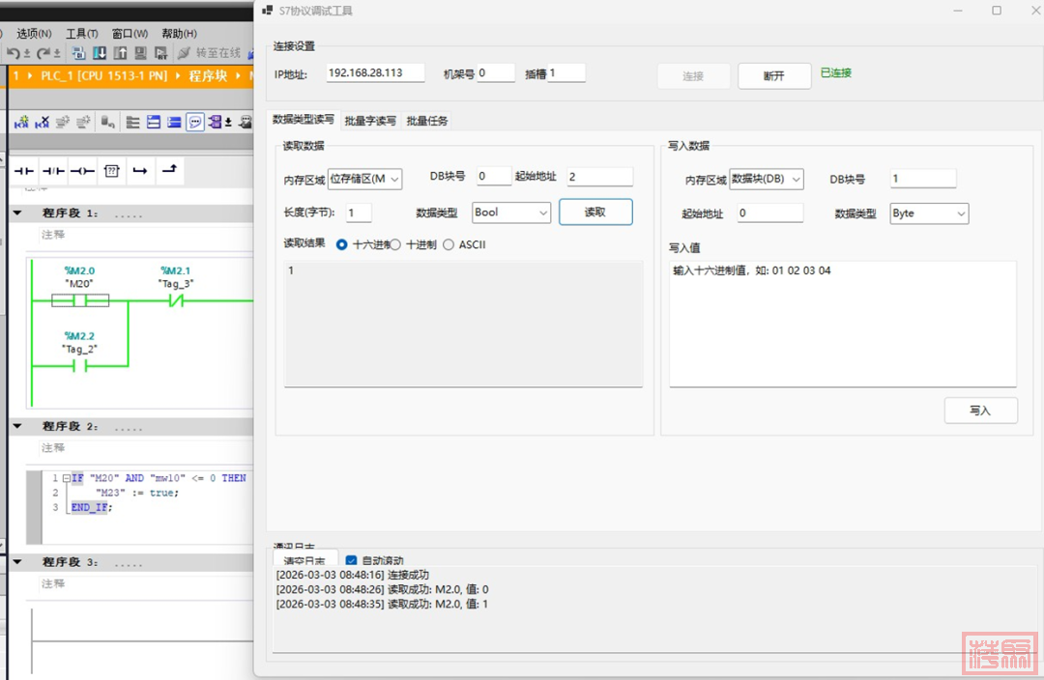This screenshot has width=1044, height=680.
Task: Open the read data type Bool dropdown
Action: [x=511, y=212]
